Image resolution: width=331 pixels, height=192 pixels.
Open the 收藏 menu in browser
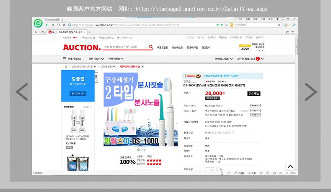(255, 19)
